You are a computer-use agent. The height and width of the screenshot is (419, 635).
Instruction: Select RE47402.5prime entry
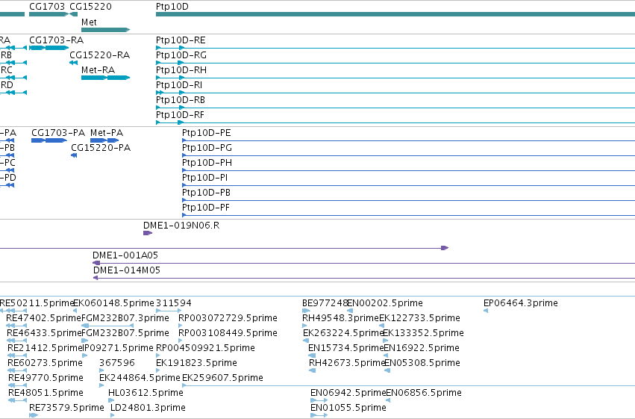[x=44, y=318]
